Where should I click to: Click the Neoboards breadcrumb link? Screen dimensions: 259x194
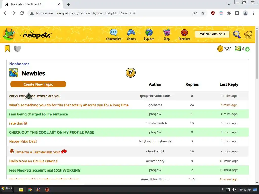coord(19,64)
